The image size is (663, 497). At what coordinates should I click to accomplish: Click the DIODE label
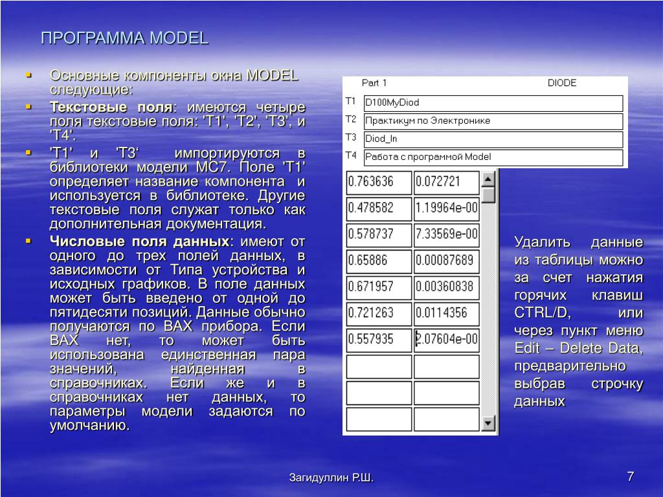(x=562, y=83)
